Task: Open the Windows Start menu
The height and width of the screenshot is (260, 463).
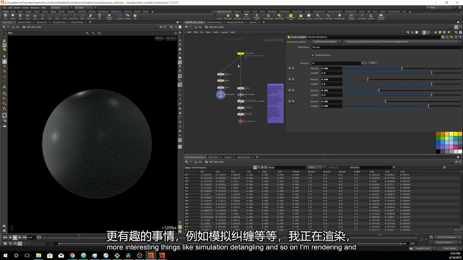Action: click(5, 255)
